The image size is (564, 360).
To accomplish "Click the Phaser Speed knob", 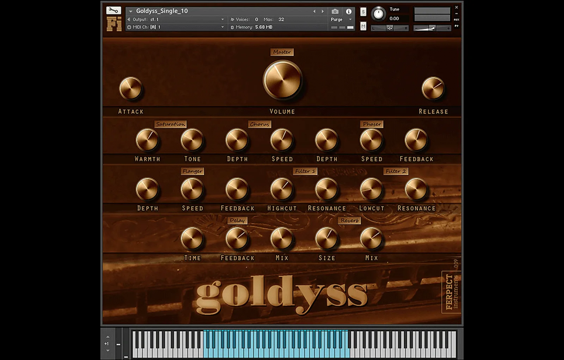I will coord(371,140).
